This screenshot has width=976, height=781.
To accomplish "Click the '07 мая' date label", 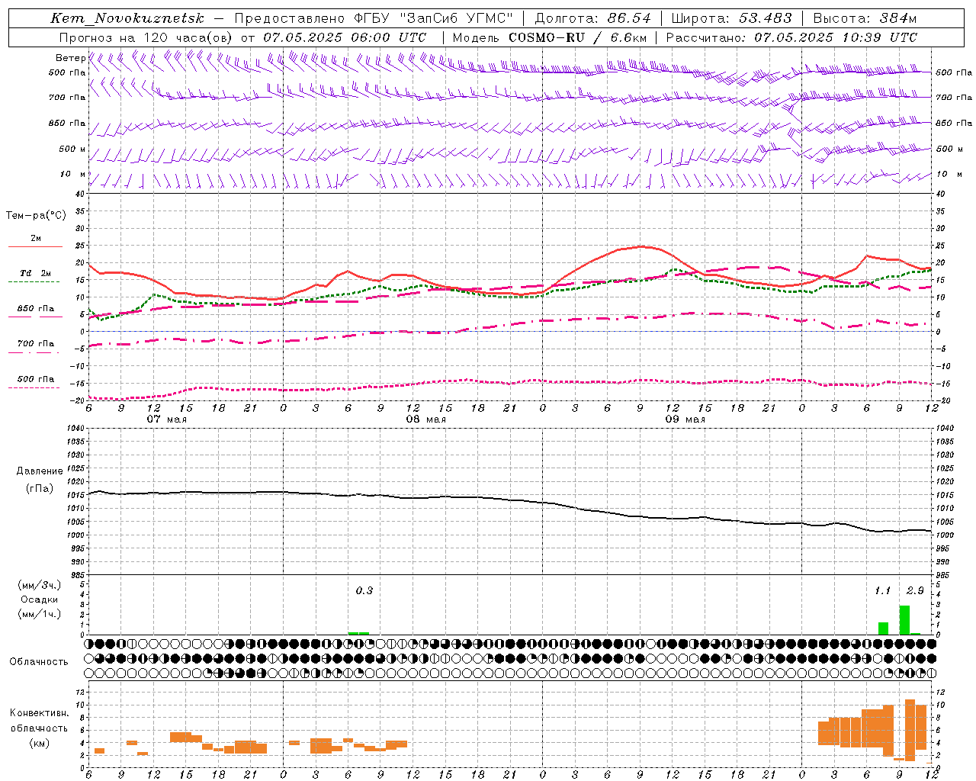I will pyautogui.click(x=167, y=419).
